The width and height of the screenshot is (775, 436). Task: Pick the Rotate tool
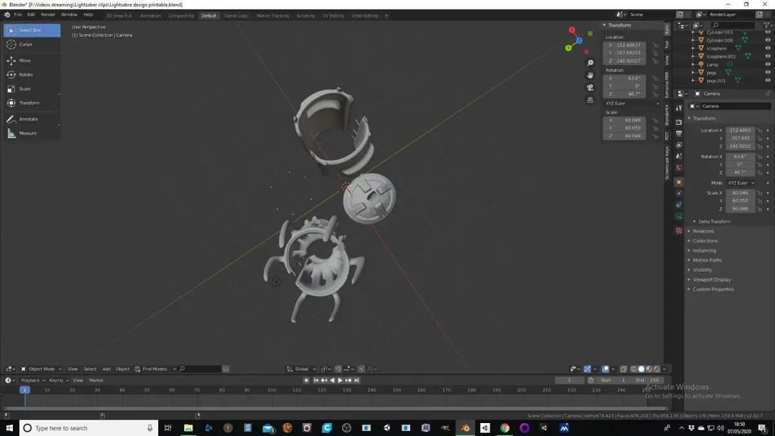(x=32, y=74)
